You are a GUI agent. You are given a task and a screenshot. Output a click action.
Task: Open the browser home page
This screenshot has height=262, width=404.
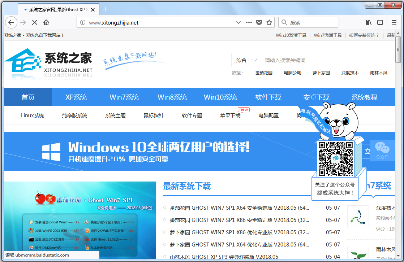pyautogui.click(x=46, y=22)
